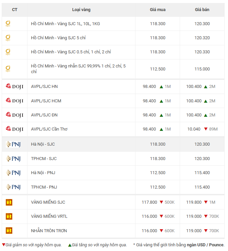228x251 pixels.
Task: Click the red down arrow in the AVPL/SJC Cần Thơ sell price
Action: (206, 129)
